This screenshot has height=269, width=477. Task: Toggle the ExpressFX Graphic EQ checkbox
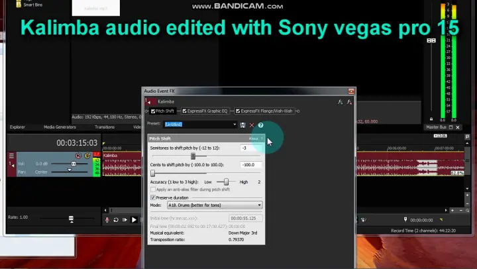tap(184, 111)
